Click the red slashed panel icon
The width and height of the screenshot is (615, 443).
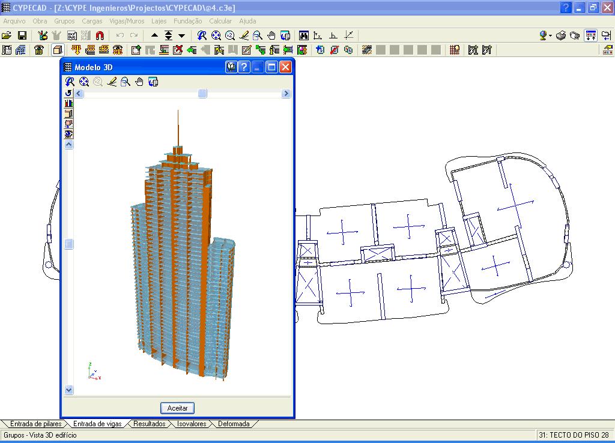tap(334, 50)
